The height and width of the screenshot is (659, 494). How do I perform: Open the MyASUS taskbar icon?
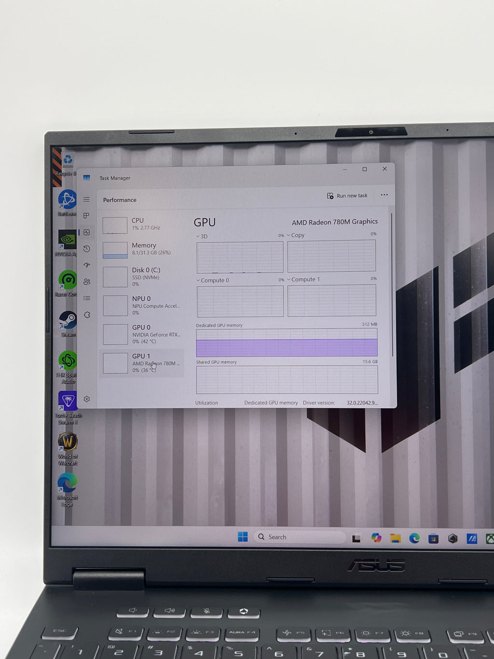point(472,538)
